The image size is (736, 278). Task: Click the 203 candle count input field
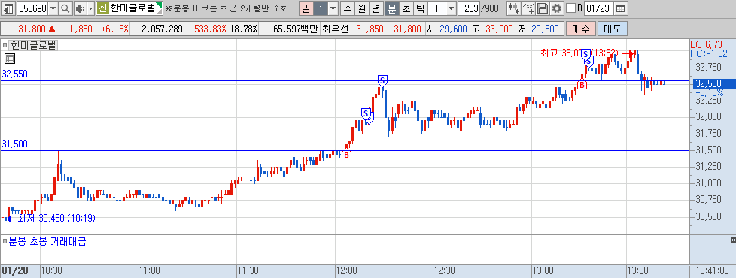click(469, 8)
